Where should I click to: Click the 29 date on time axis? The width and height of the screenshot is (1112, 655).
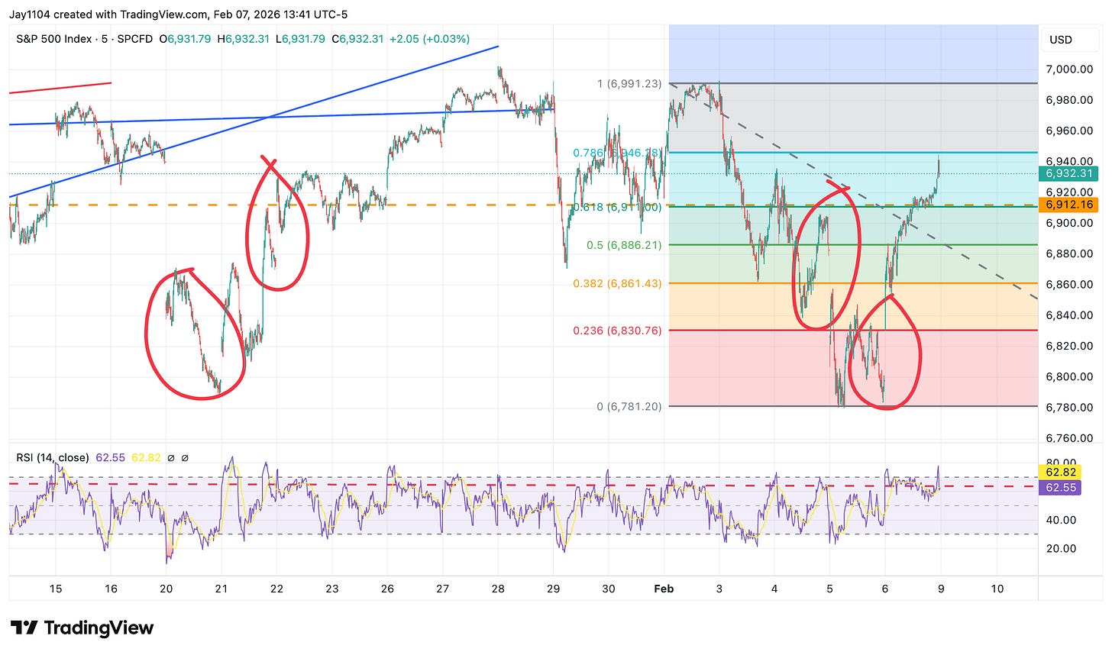[x=554, y=589]
